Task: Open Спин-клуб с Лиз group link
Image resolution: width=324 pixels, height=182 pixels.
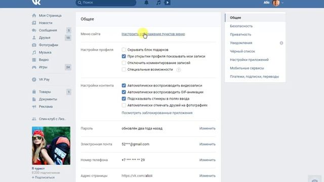Action: 52,119
